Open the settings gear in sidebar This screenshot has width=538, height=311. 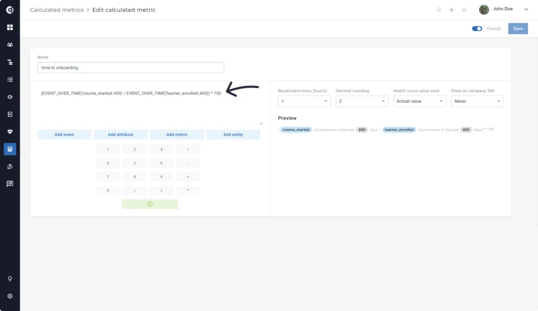coord(10,296)
